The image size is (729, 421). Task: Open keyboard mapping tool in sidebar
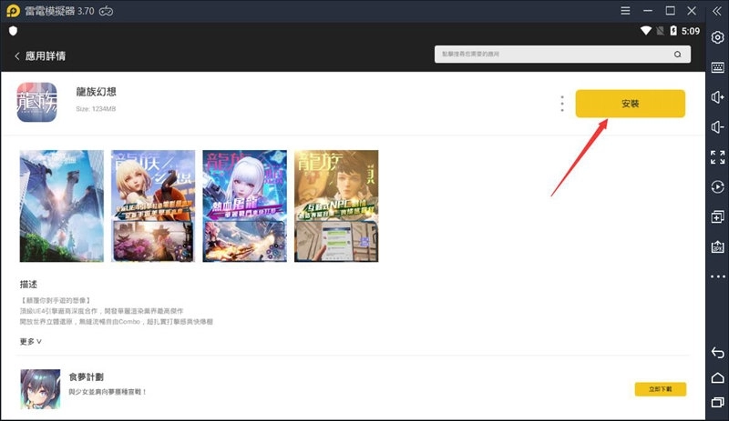717,67
